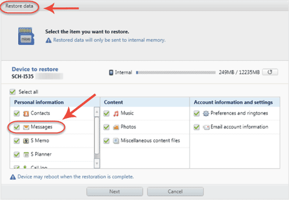Click the Messages envelope icon

pos(26,127)
